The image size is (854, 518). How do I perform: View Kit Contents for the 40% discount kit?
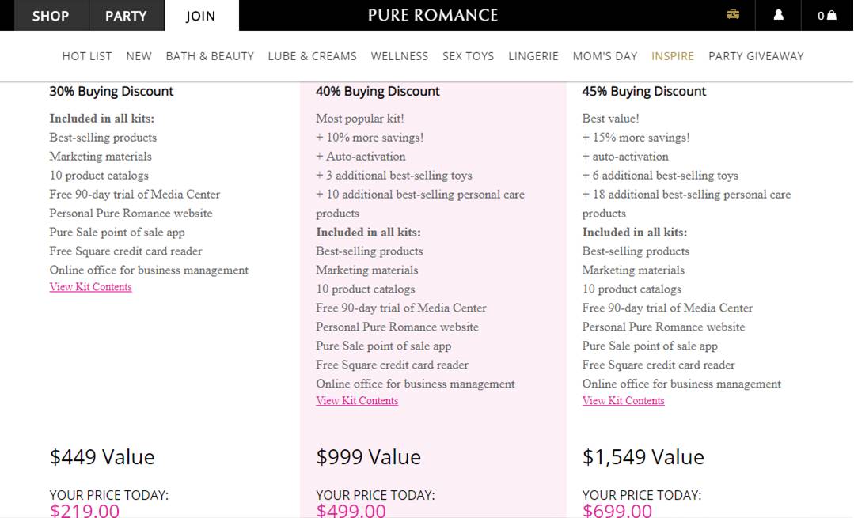tap(357, 401)
